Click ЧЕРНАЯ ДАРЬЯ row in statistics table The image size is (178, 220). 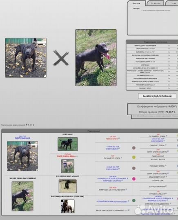click(152, 46)
